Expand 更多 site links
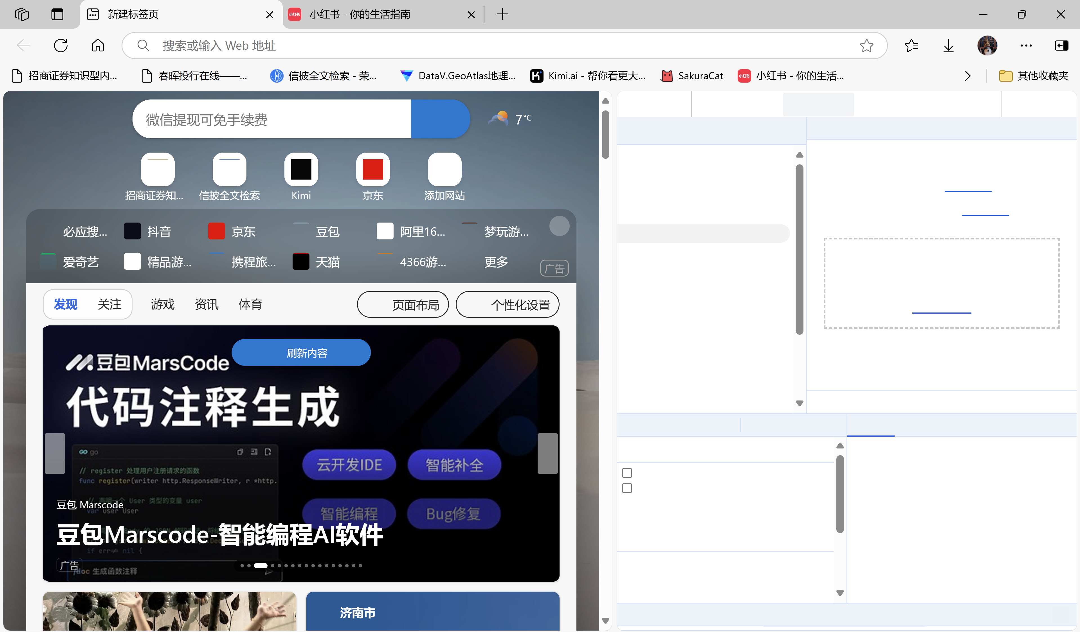 tap(496, 262)
